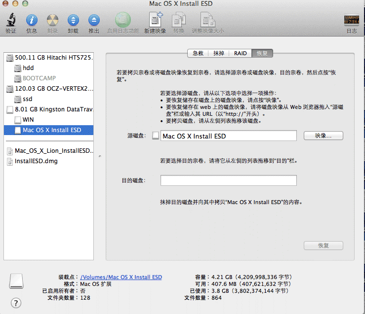Switch to the RAID tab

[x=241, y=53]
